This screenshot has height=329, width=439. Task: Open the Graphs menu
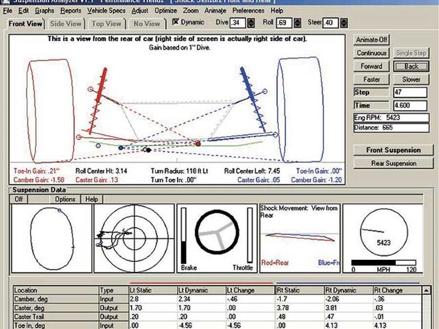coord(45,11)
